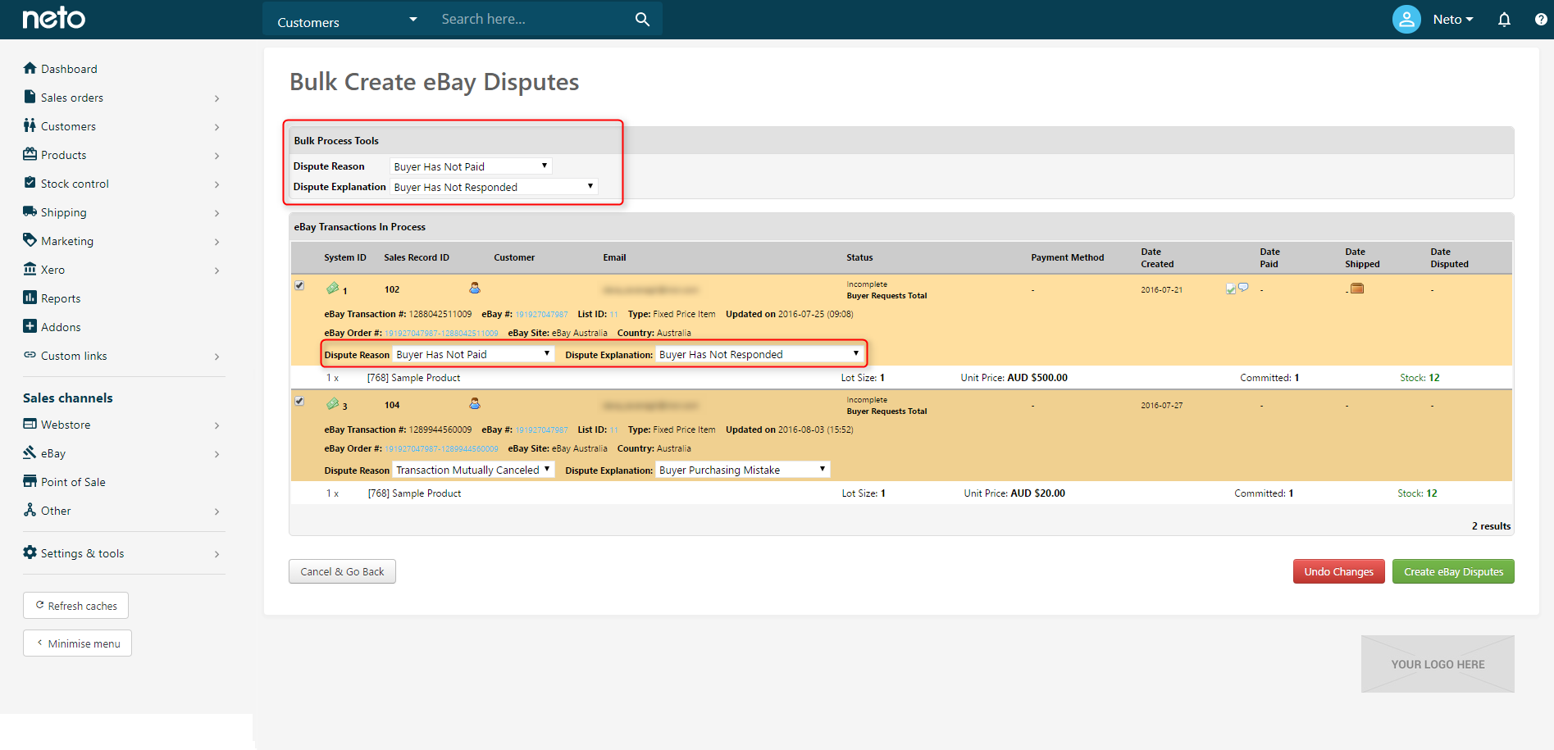
Task: Click the Unit Price AUD $500.00 text
Action: 1014,378
